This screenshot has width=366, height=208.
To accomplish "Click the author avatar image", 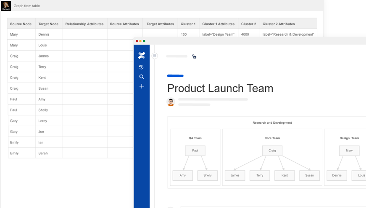I will coord(171,101).
